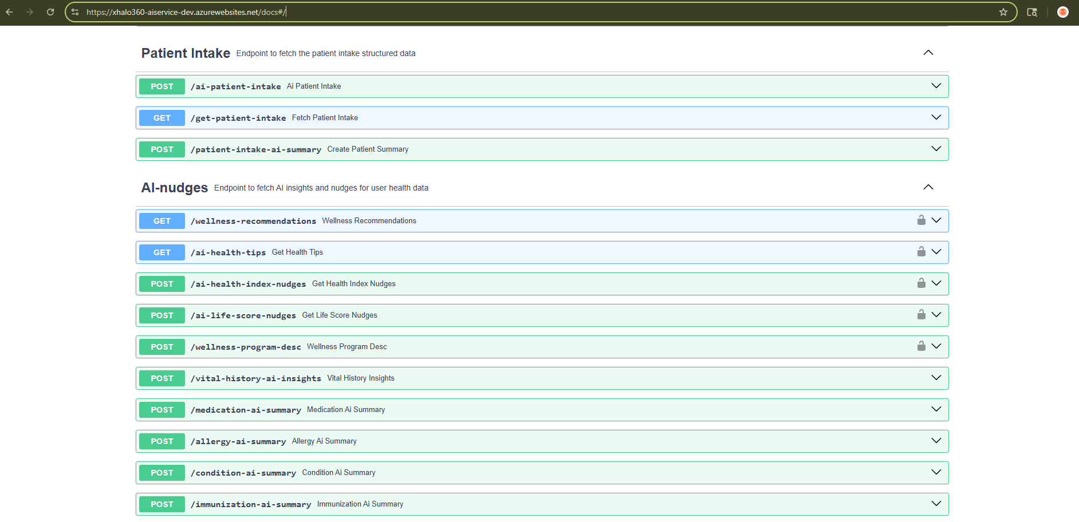The image size is (1079, 522).
Task: Click the POST badge for /condition-ai-summary
Action: [x=162, y=473]
